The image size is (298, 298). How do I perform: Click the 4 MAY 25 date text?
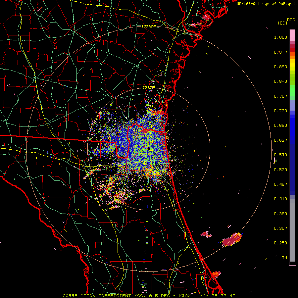[x=206, y=296]
